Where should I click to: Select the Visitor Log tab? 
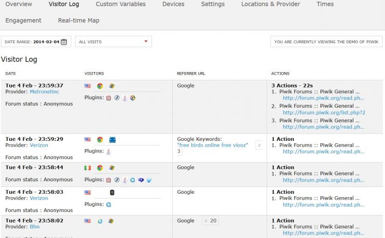[x=64, y=4]
